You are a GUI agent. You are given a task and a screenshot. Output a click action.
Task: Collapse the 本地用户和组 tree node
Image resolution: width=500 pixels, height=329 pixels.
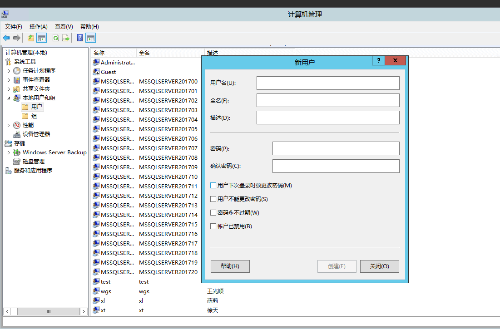coord(9,98)
